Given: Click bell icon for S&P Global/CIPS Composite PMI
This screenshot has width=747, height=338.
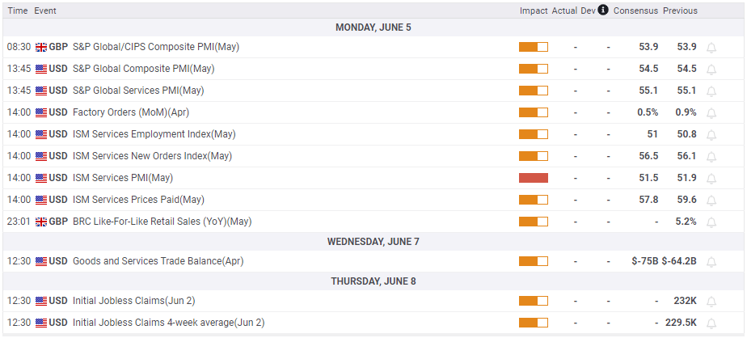Looking at the screenshot, I should 711,47.
